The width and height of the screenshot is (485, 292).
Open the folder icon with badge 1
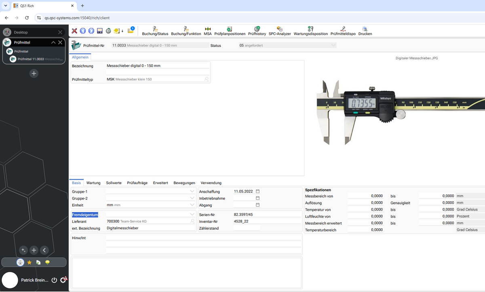coord(131,30)
